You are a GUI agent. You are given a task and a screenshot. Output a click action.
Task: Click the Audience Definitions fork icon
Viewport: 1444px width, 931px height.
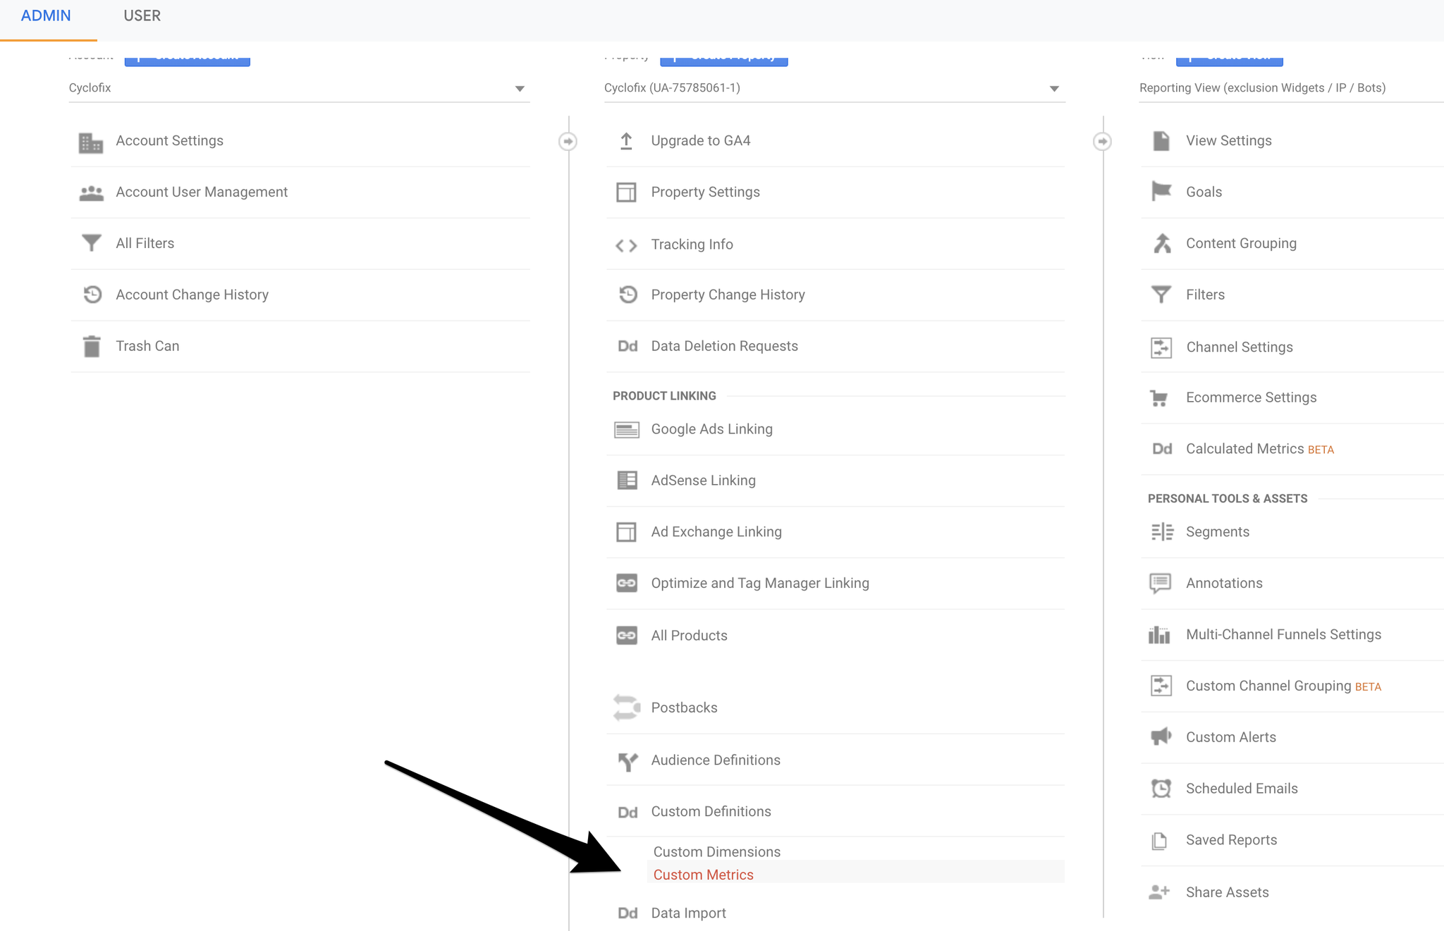(x=628, y=761)
